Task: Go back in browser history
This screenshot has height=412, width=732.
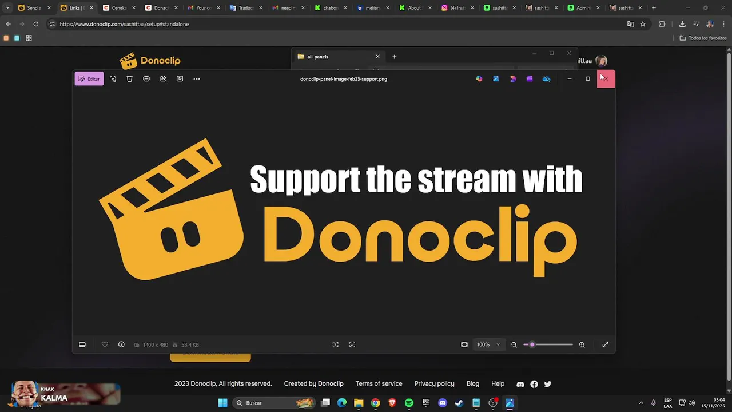Action: coord(8,24)
